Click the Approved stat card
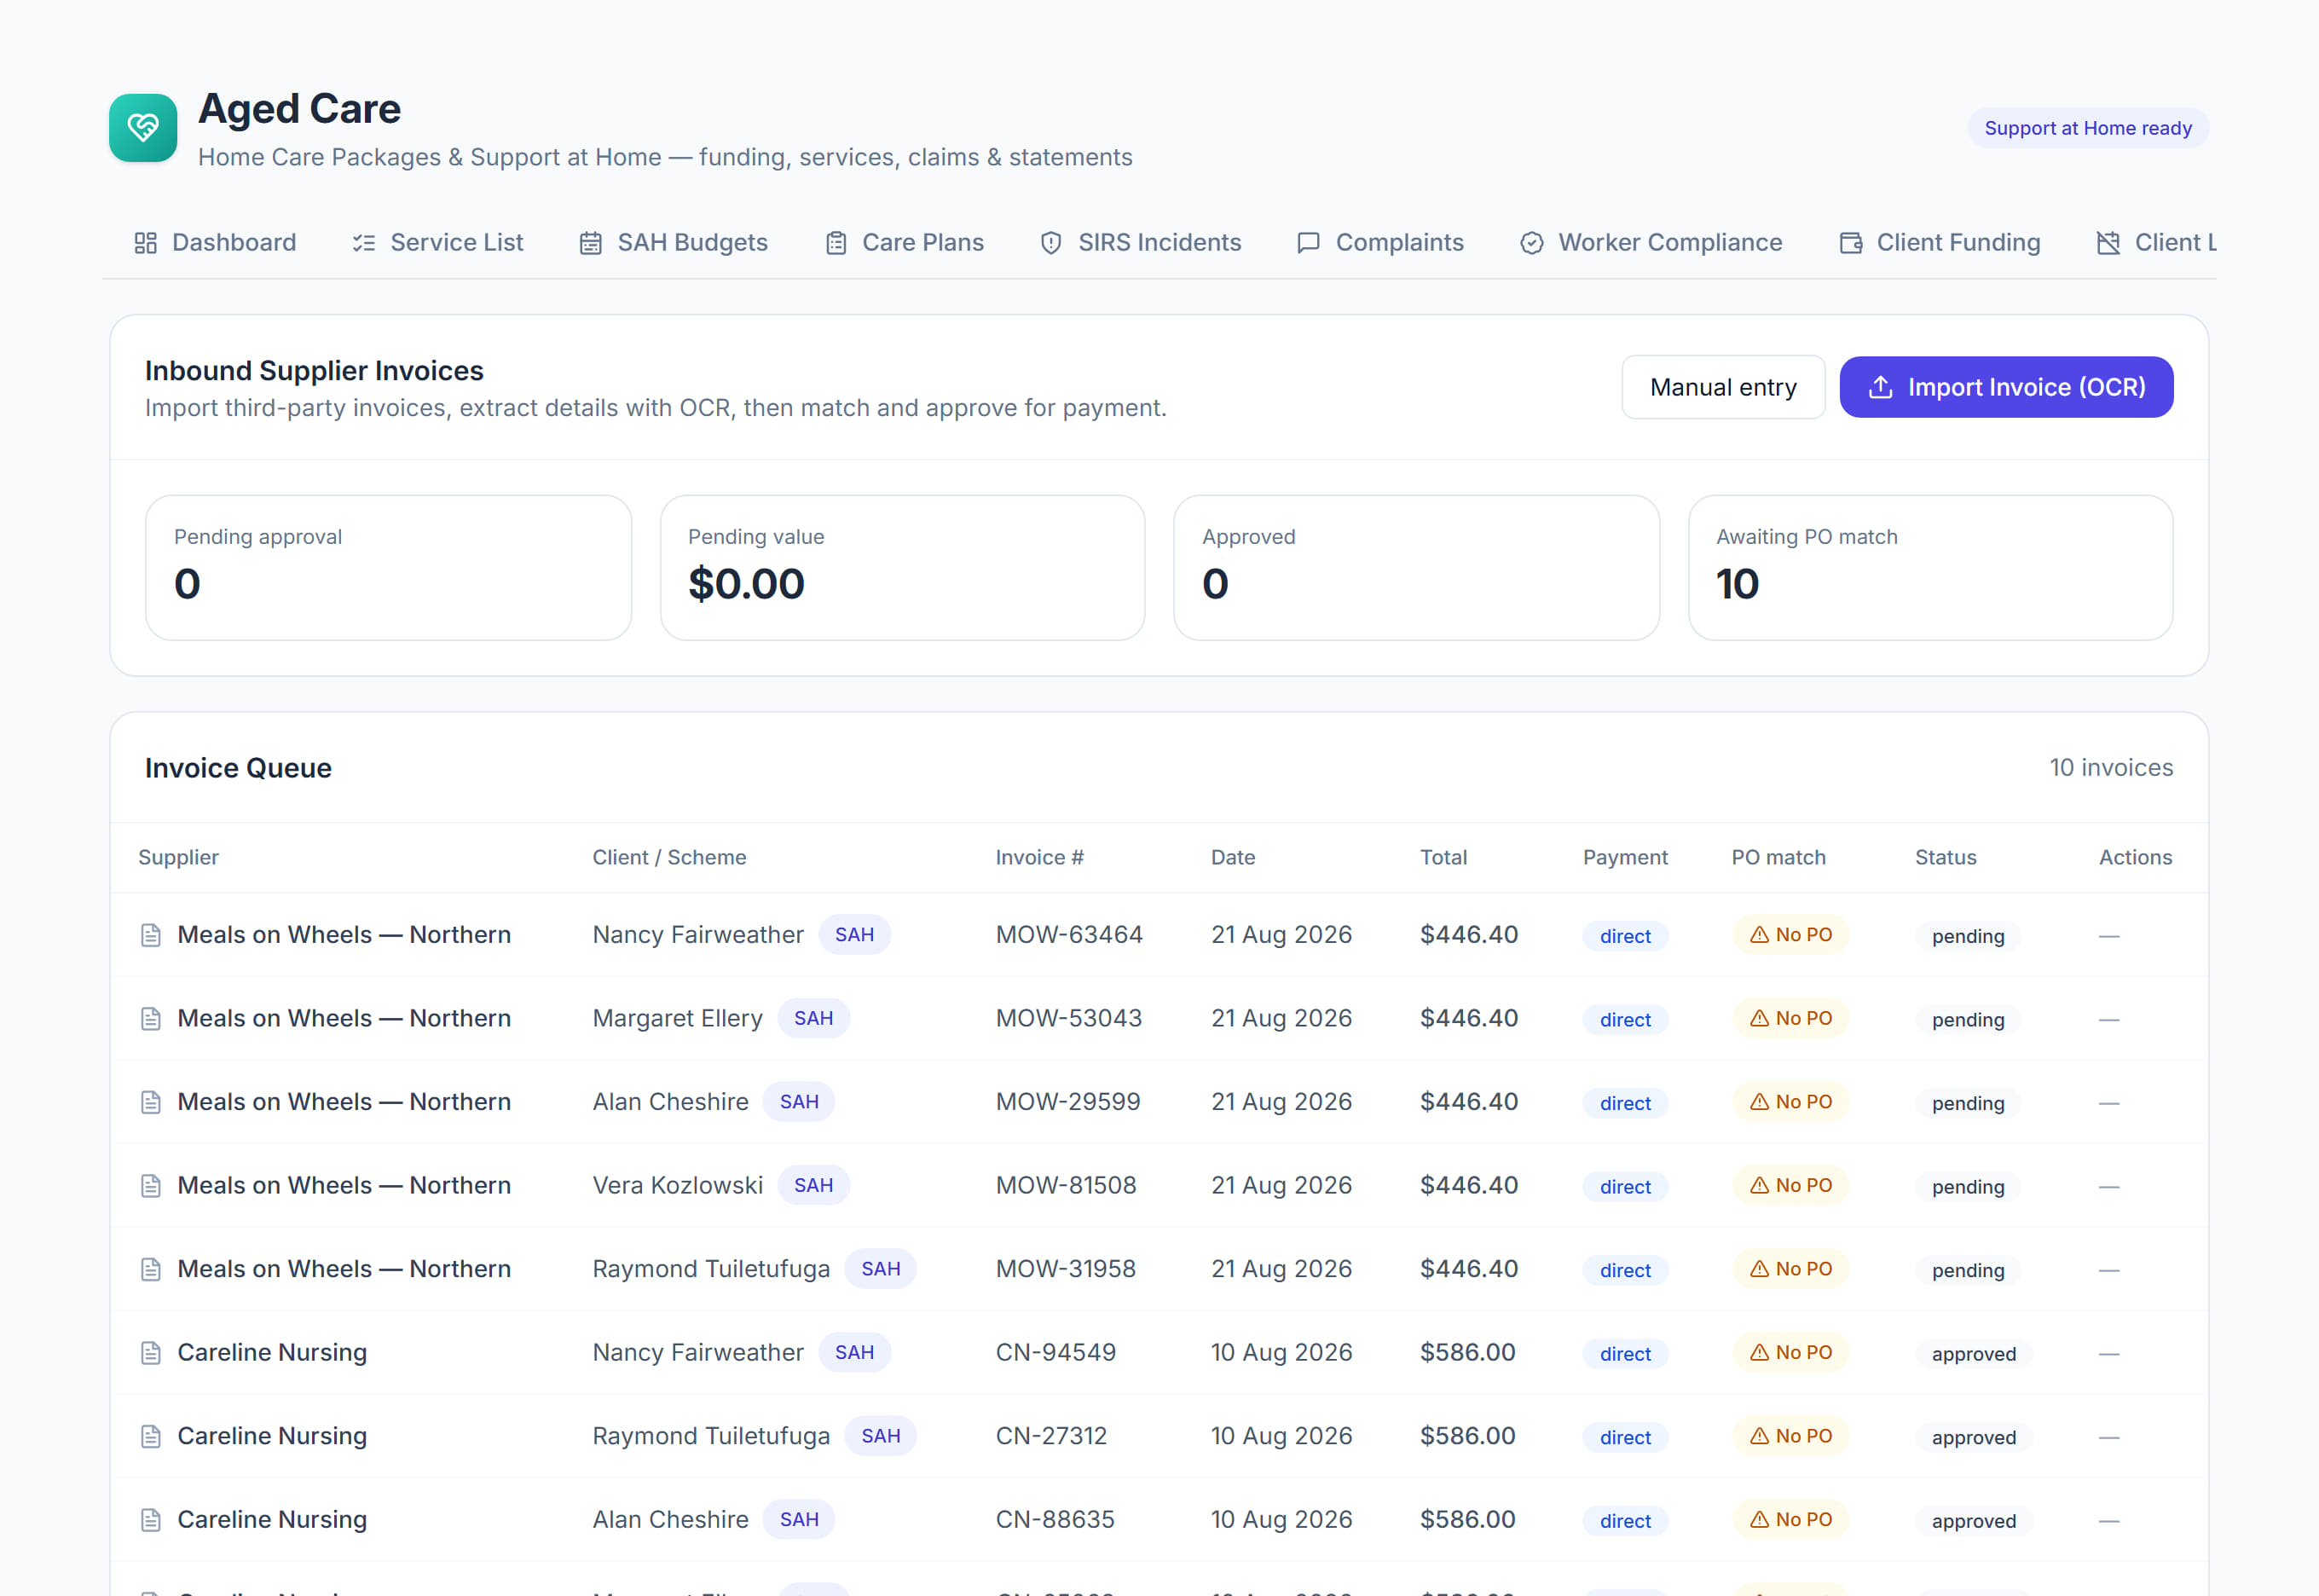Viewport: 2319px width, 1596px height. point(1417,568)
